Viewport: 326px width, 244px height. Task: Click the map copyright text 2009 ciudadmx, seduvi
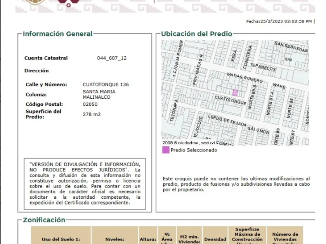click(189, 143)
